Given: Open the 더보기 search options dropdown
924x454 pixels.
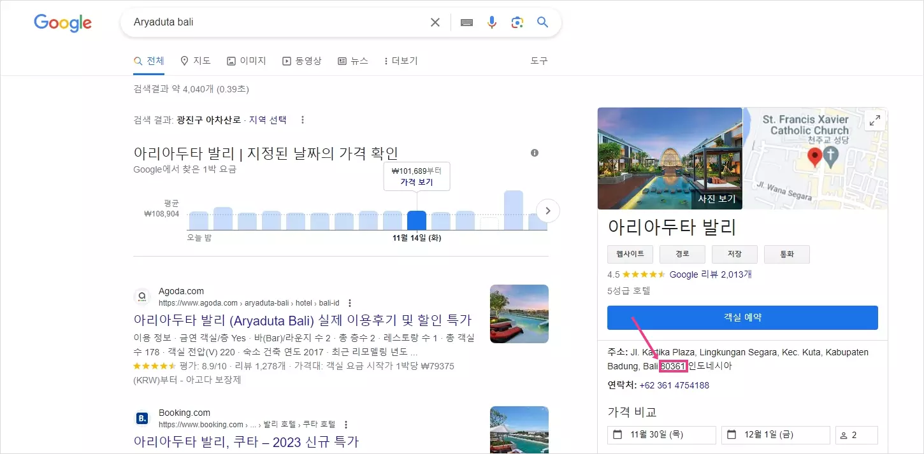Looking at the screenshot, I should 400,60.
